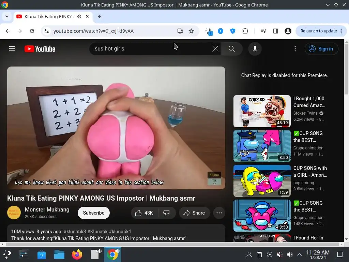Clear the search query with X
The width and height of the screenshot is (349, 262).
point(215,48)
